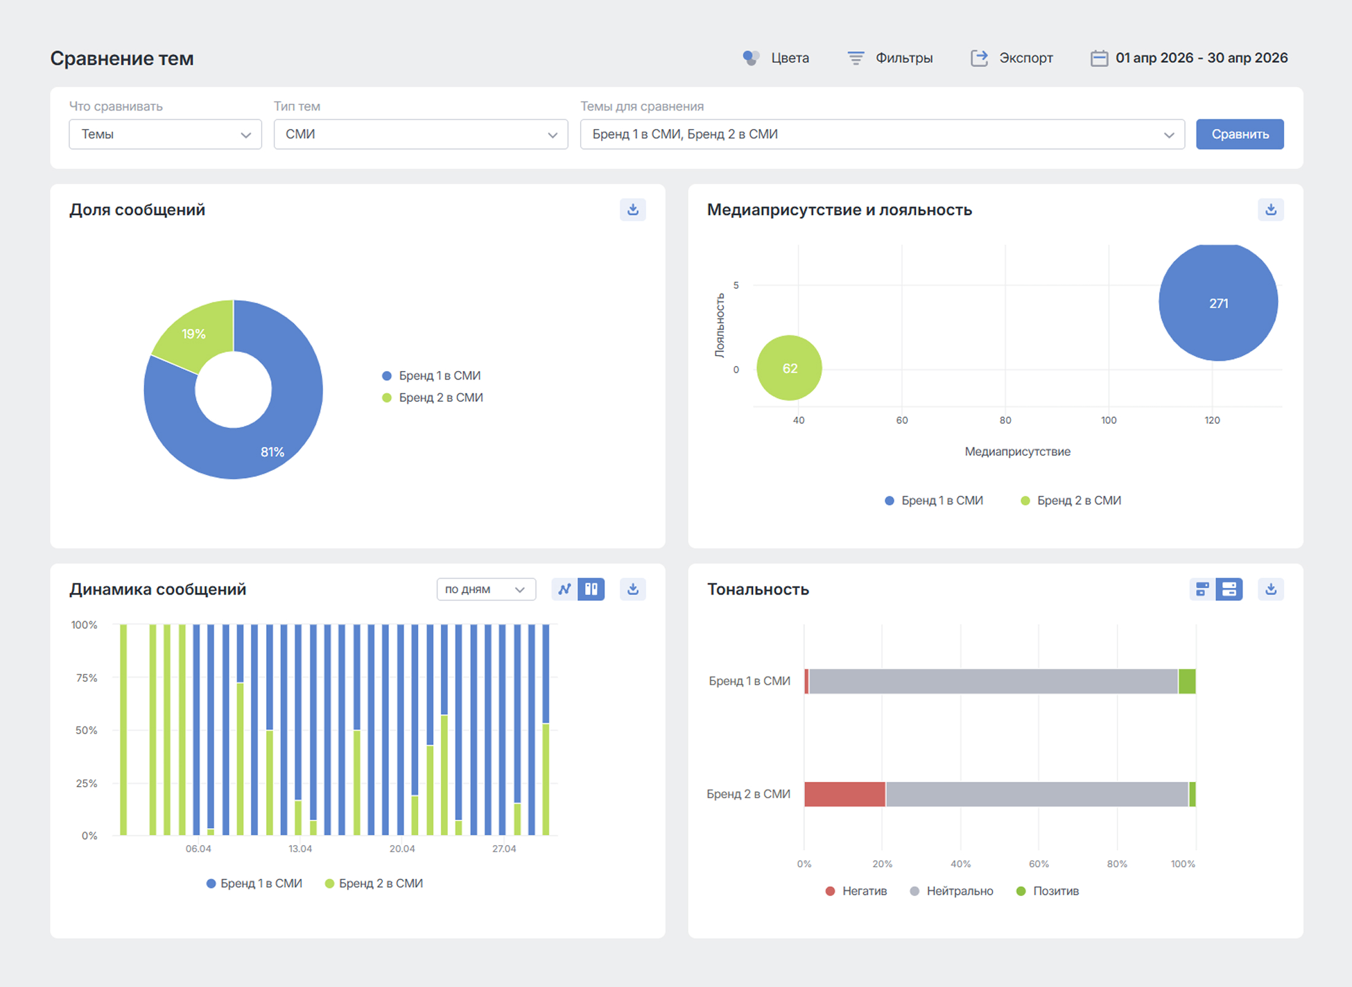1352x987 pixels.
Task: Click the 13.04 date axis label
Action: [300, 849]
